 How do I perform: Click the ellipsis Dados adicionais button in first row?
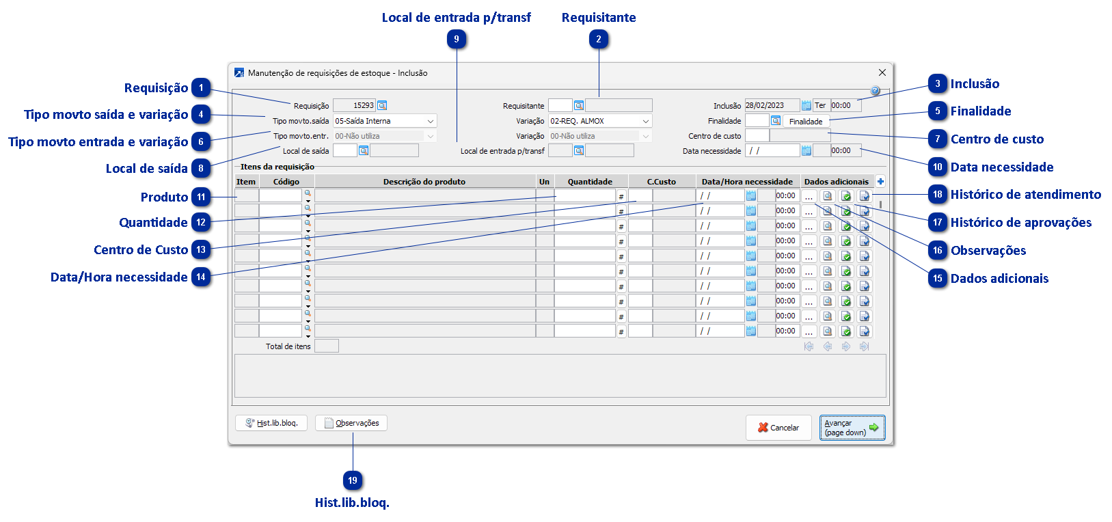pyautogui.click(x=809, y=196)
